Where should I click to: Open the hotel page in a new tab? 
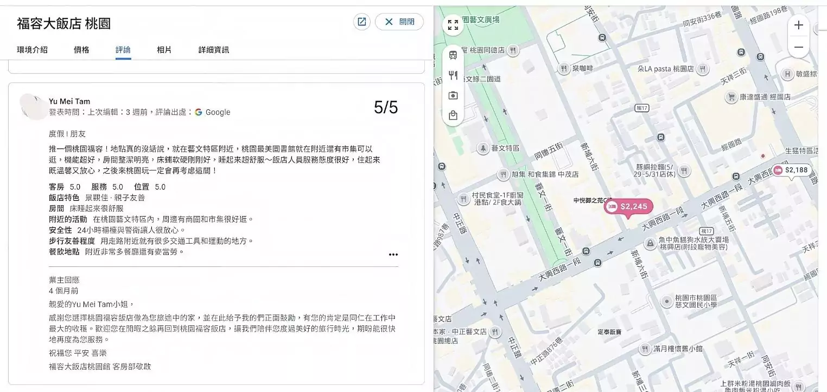(361, 22)
